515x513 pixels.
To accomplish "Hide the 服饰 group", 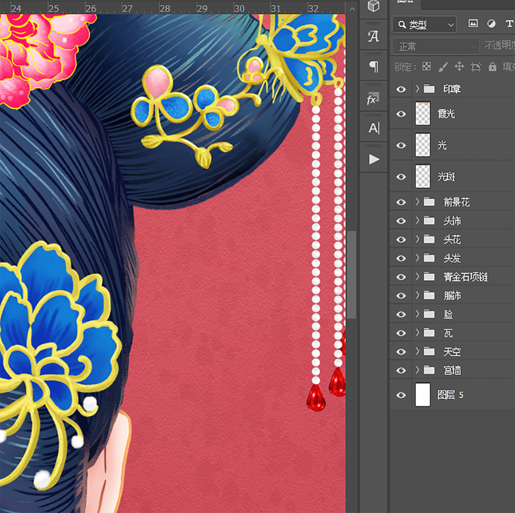I will click(401, 296).
